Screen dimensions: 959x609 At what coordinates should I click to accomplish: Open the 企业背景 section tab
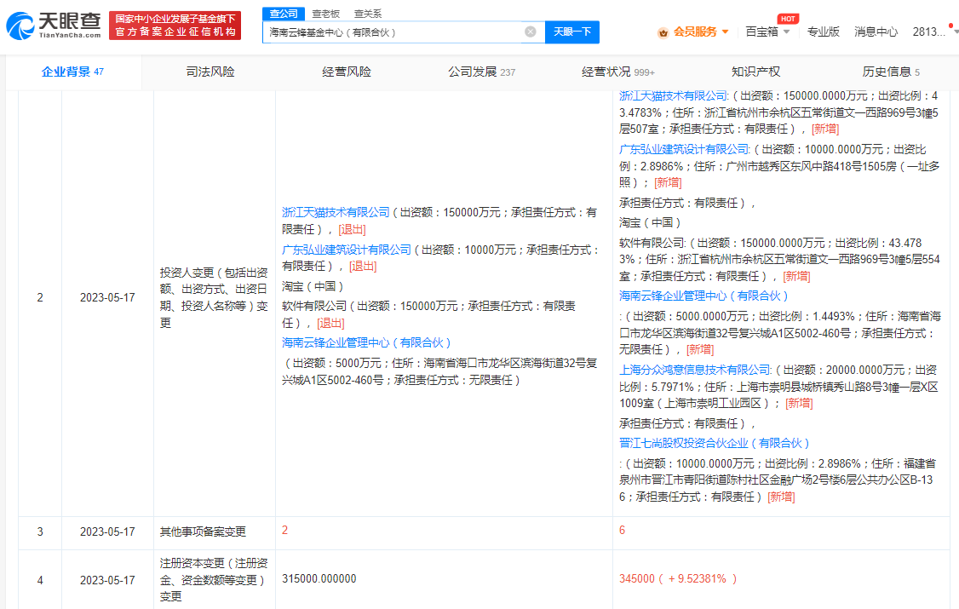[72, 72]
